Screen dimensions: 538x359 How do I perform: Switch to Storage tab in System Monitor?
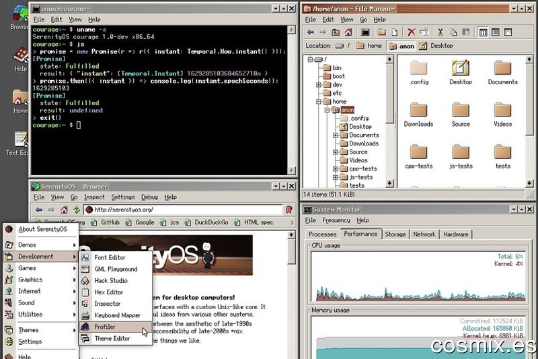395,234
